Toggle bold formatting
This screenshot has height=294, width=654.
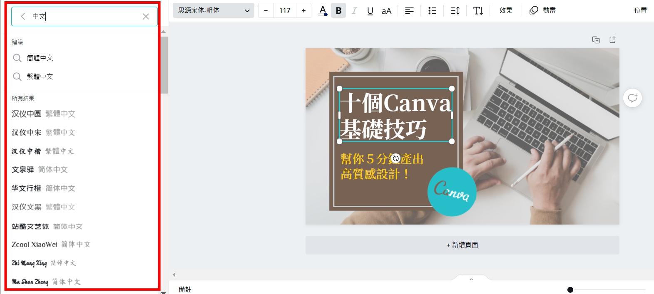(x=338, y=10)
